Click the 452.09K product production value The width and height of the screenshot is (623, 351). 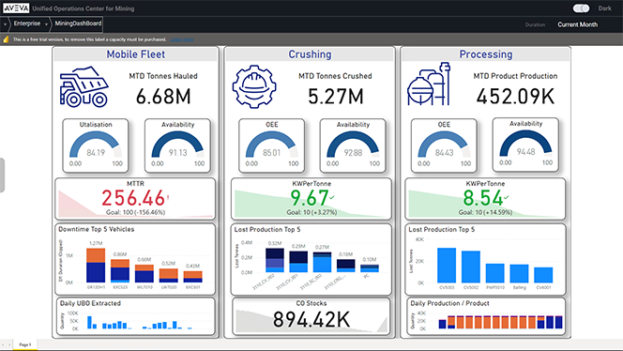click(515, 97)
